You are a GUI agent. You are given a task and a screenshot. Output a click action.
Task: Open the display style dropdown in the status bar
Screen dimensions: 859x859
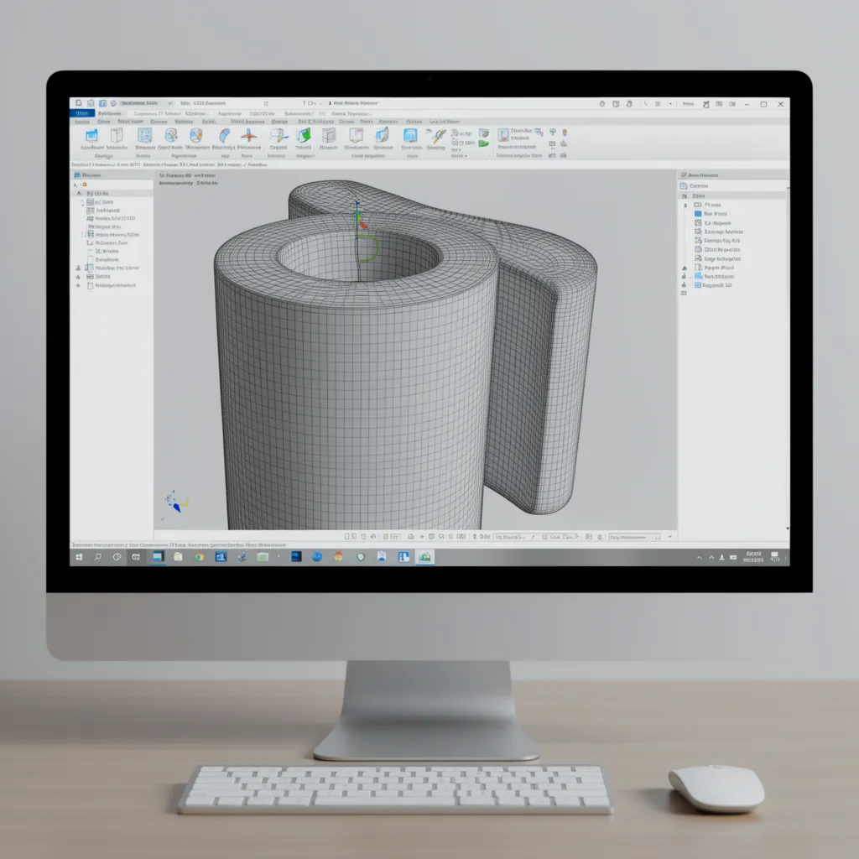click(635, 534)
